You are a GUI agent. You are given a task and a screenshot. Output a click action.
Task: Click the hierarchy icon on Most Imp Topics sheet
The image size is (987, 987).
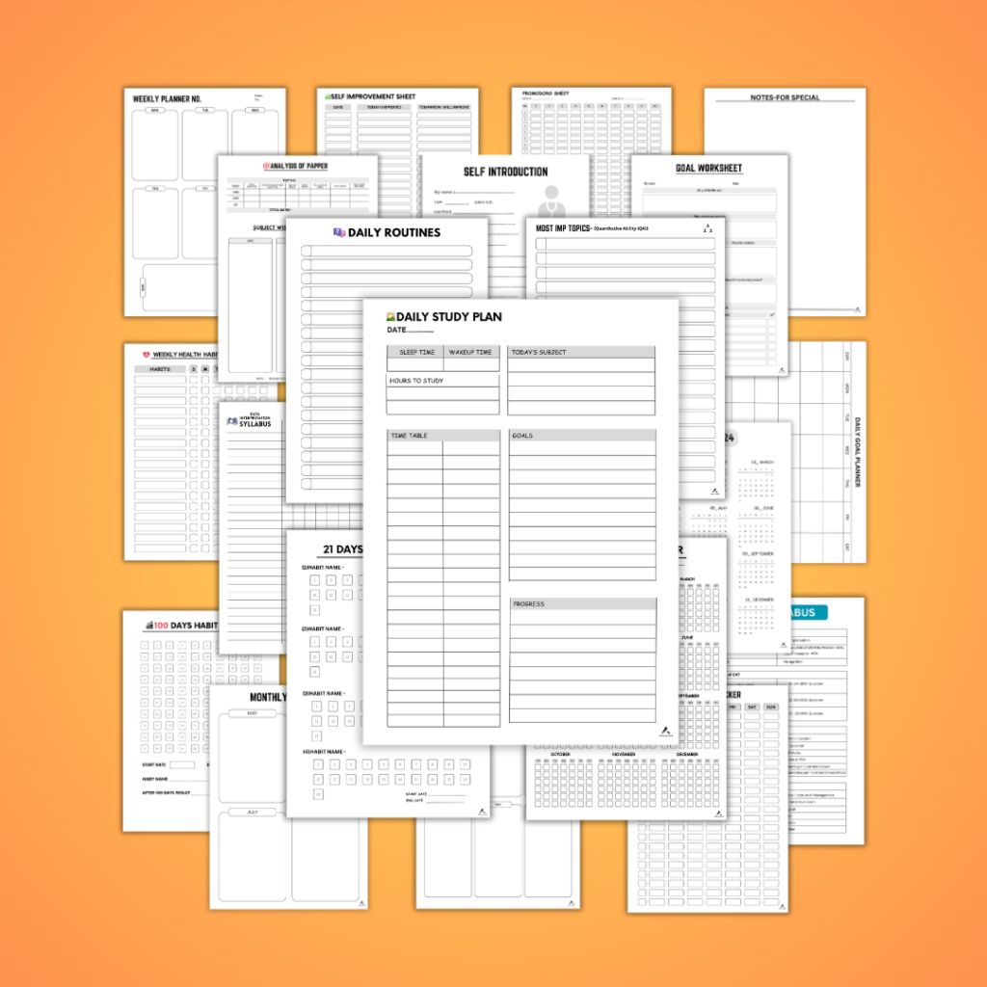tap(707, 228)
